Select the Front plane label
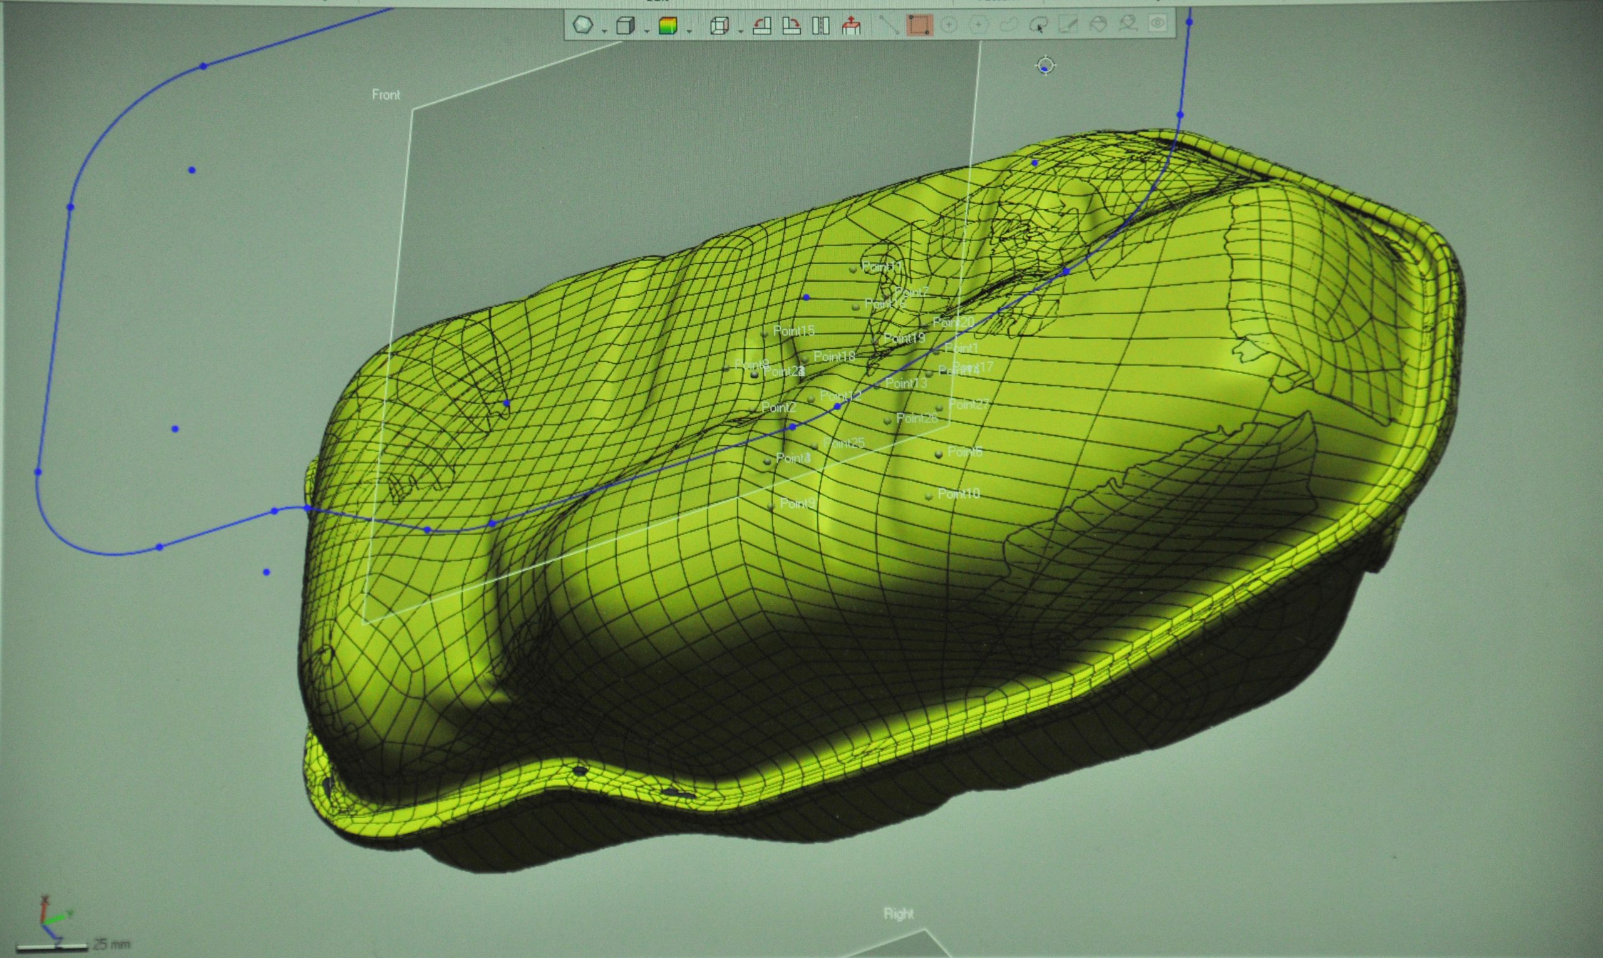 [386, 95]
